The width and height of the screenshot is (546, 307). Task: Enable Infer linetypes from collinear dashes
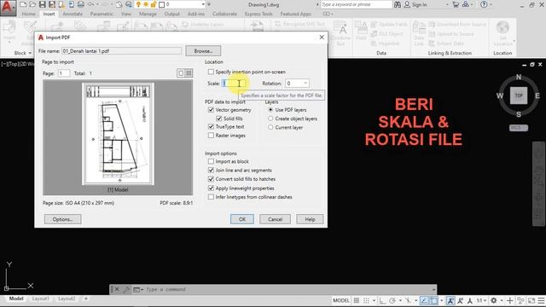tap(211, 197)
